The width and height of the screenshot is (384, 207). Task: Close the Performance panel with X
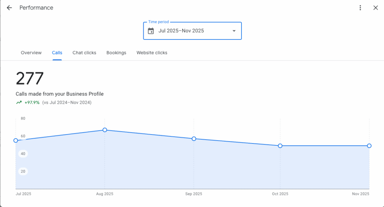(x=375, y=8)
